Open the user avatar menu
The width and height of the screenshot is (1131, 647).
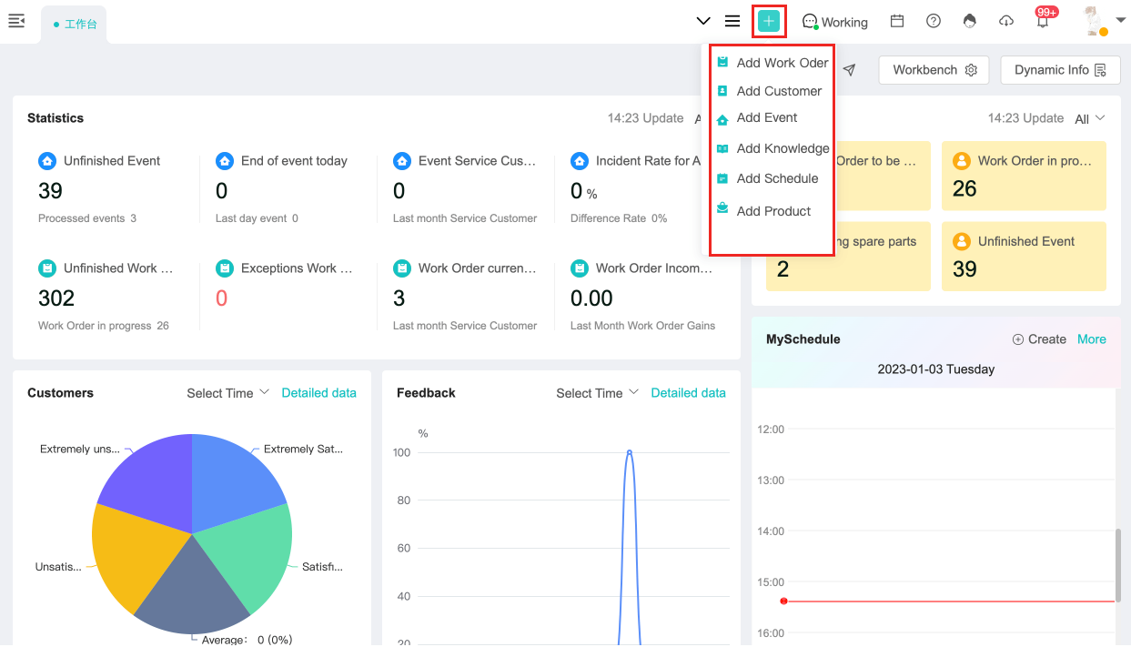coord(1106,21)
